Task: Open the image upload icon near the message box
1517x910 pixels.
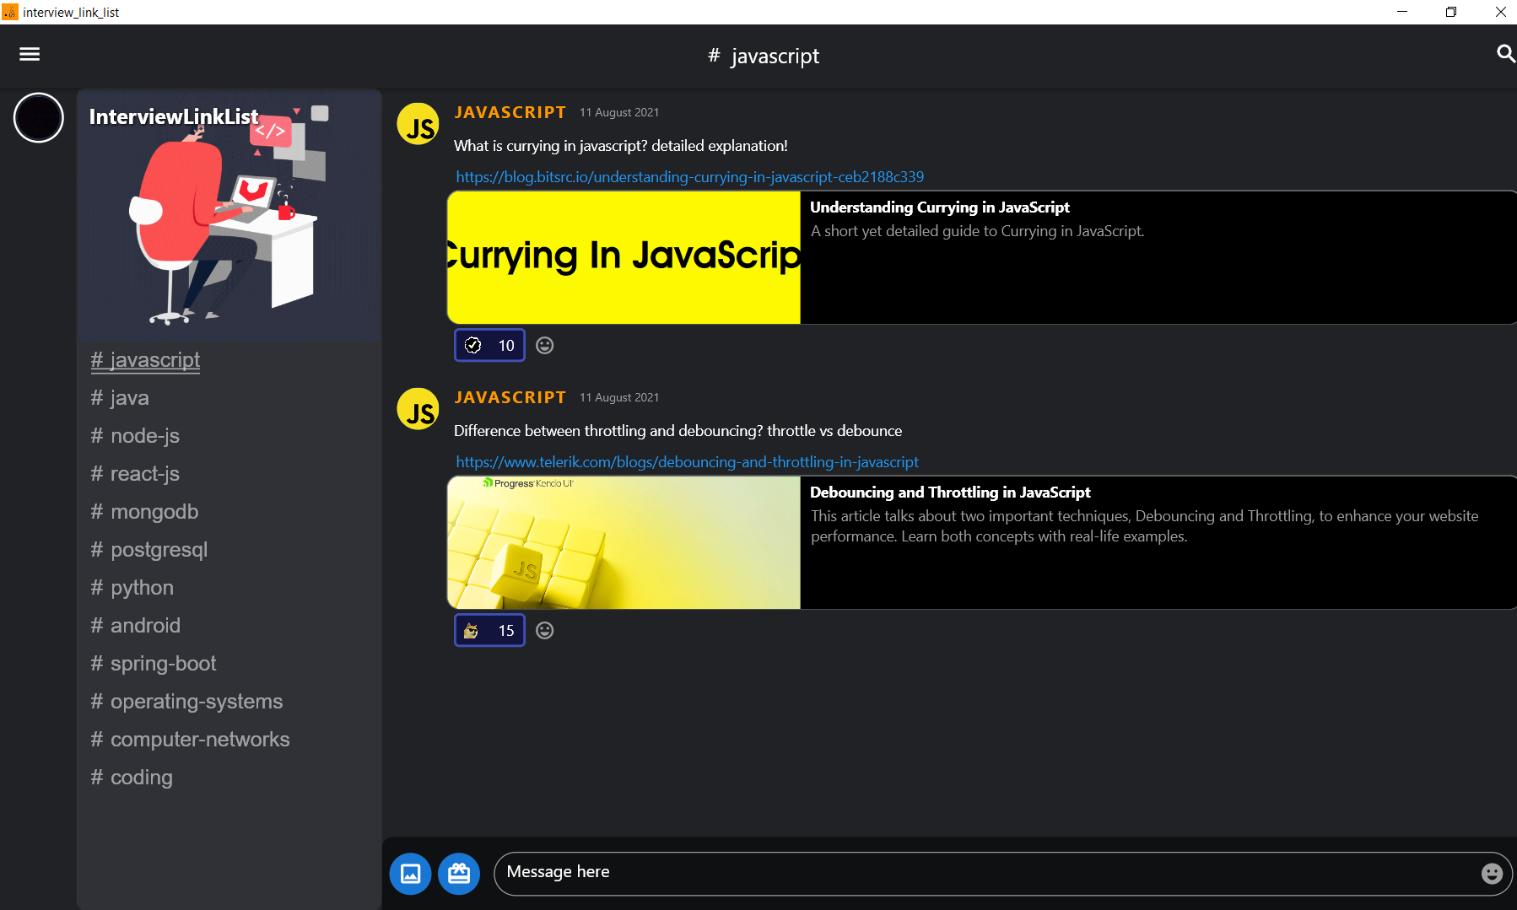Action: tap(410, 873)
